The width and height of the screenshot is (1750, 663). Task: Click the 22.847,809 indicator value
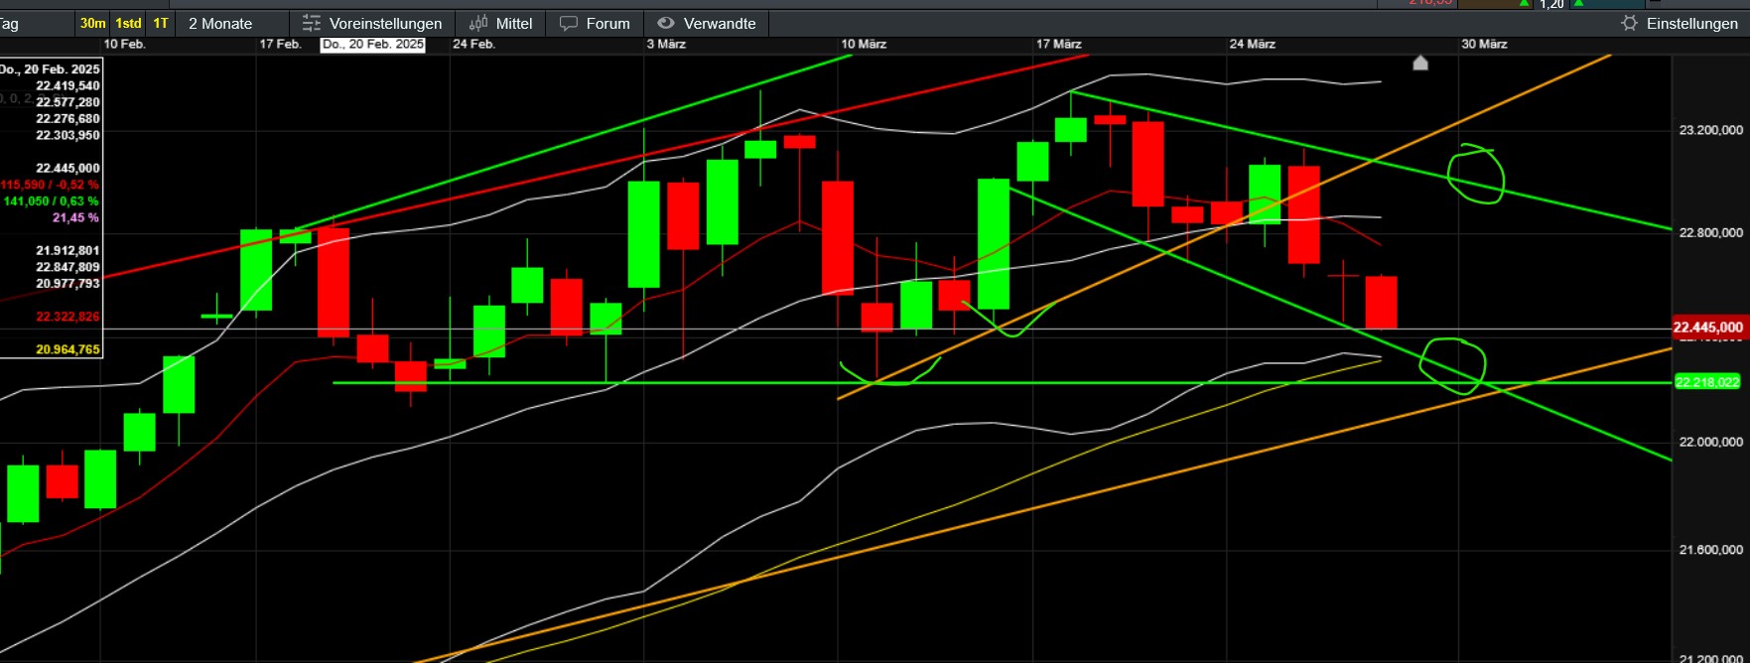coord(67,267)
